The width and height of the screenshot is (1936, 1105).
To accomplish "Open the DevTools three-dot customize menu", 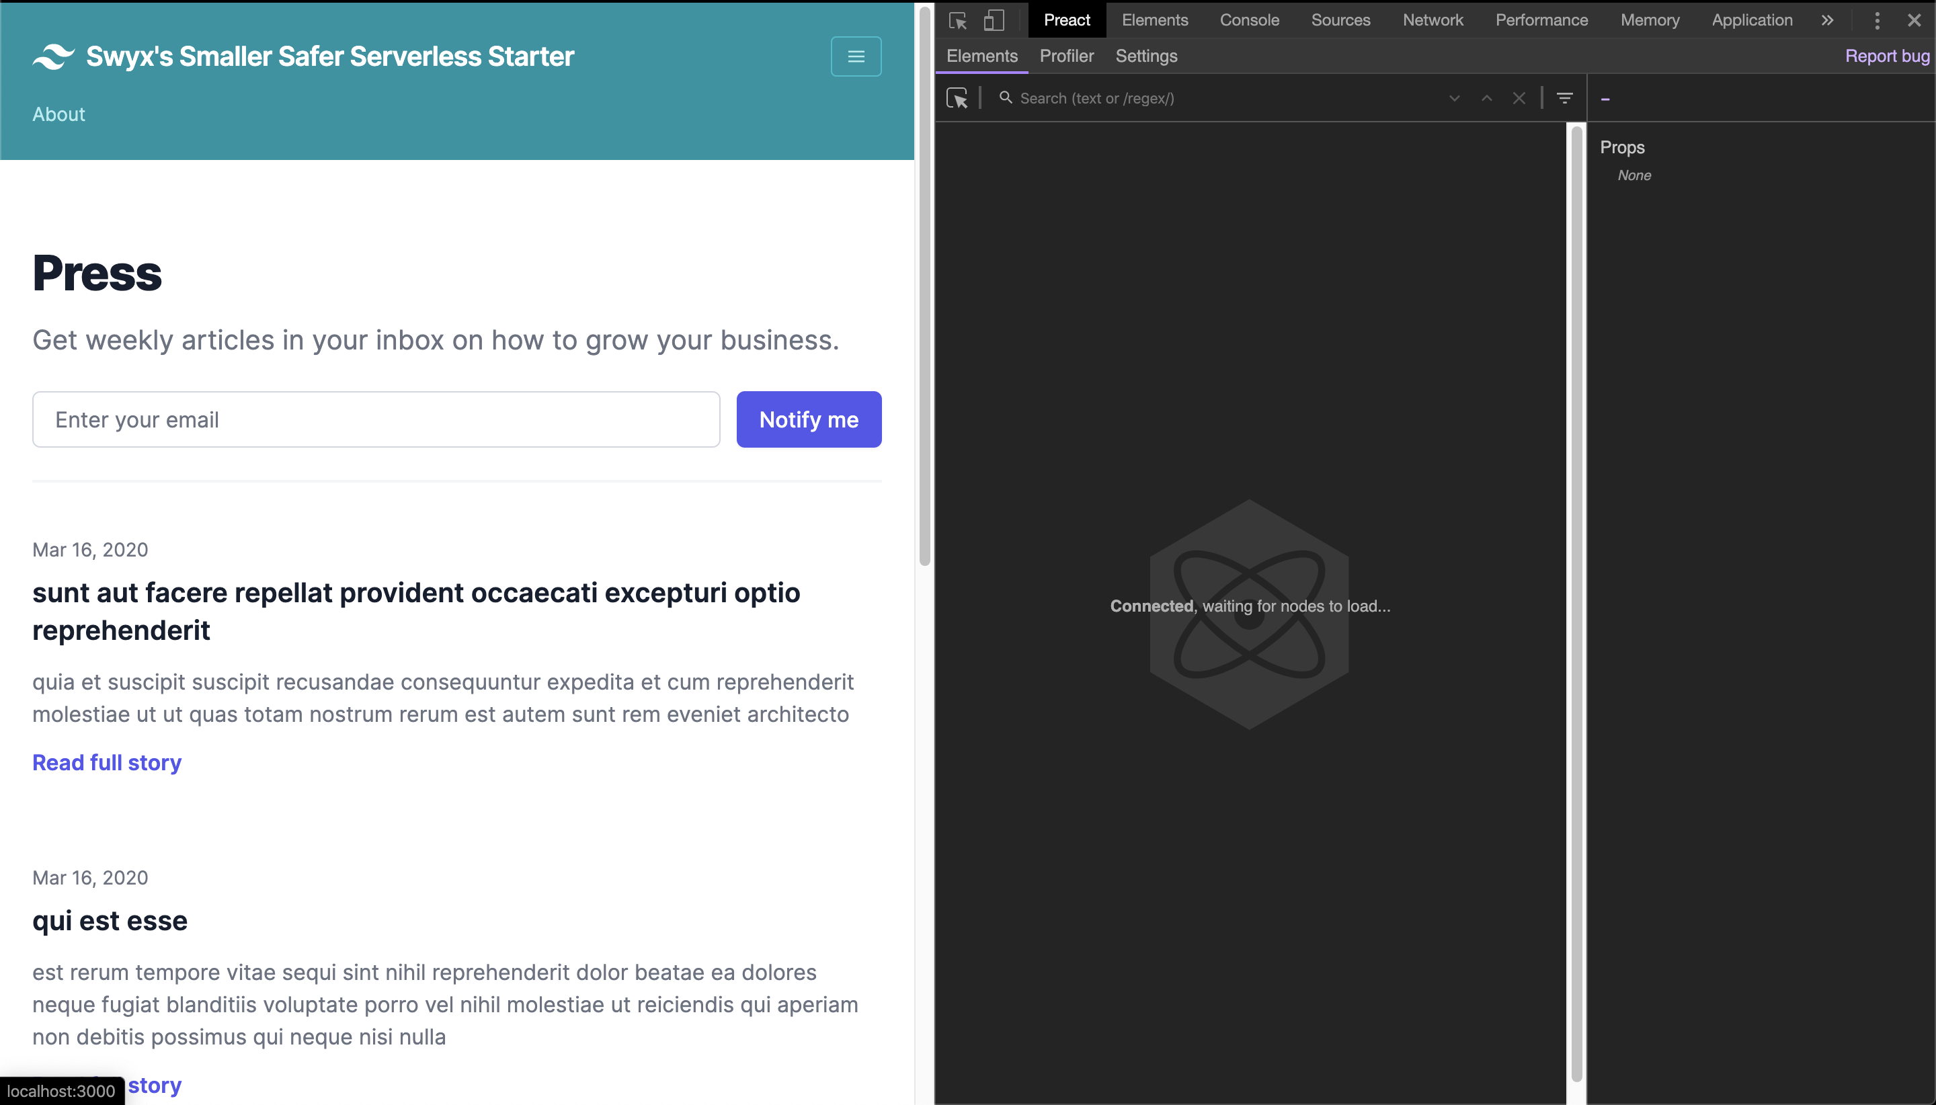I will pos(1877,19).
